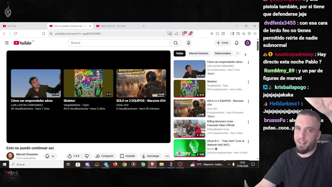The image size is (332, 187).
Task: Bookmark this page with bookmark icon
Action: [x=44, y=34]
